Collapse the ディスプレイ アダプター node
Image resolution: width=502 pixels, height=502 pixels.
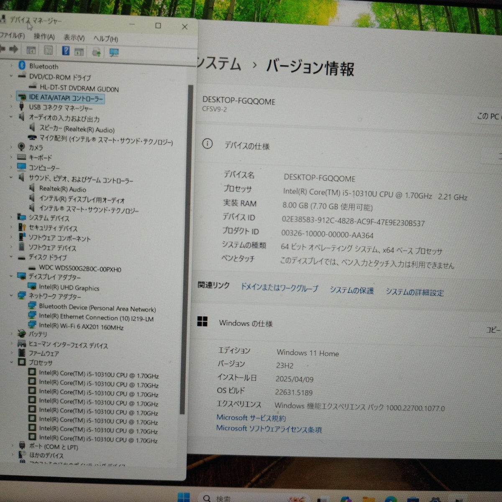coord(11,276)
